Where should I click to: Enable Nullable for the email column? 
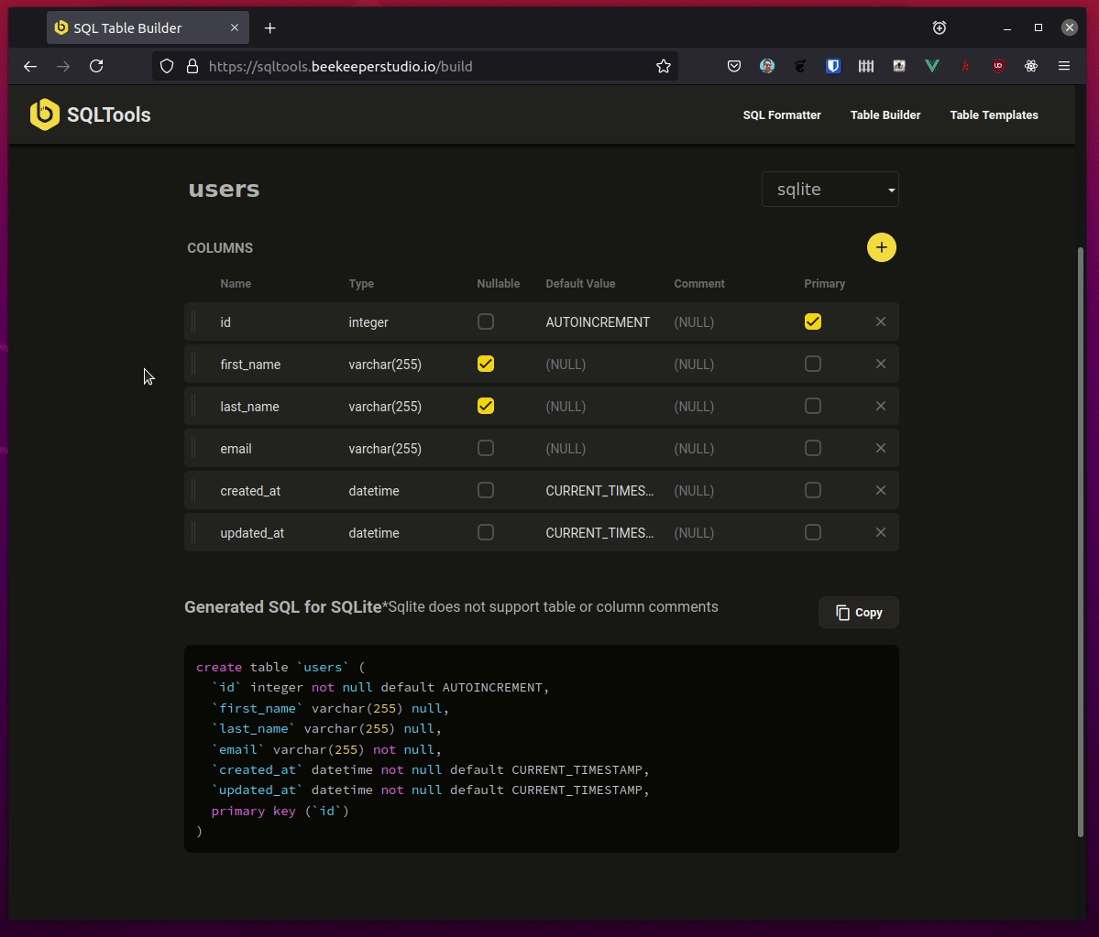click(486, 448)
